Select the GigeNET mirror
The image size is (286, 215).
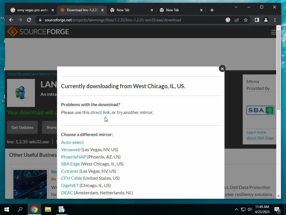coord(70,186)
